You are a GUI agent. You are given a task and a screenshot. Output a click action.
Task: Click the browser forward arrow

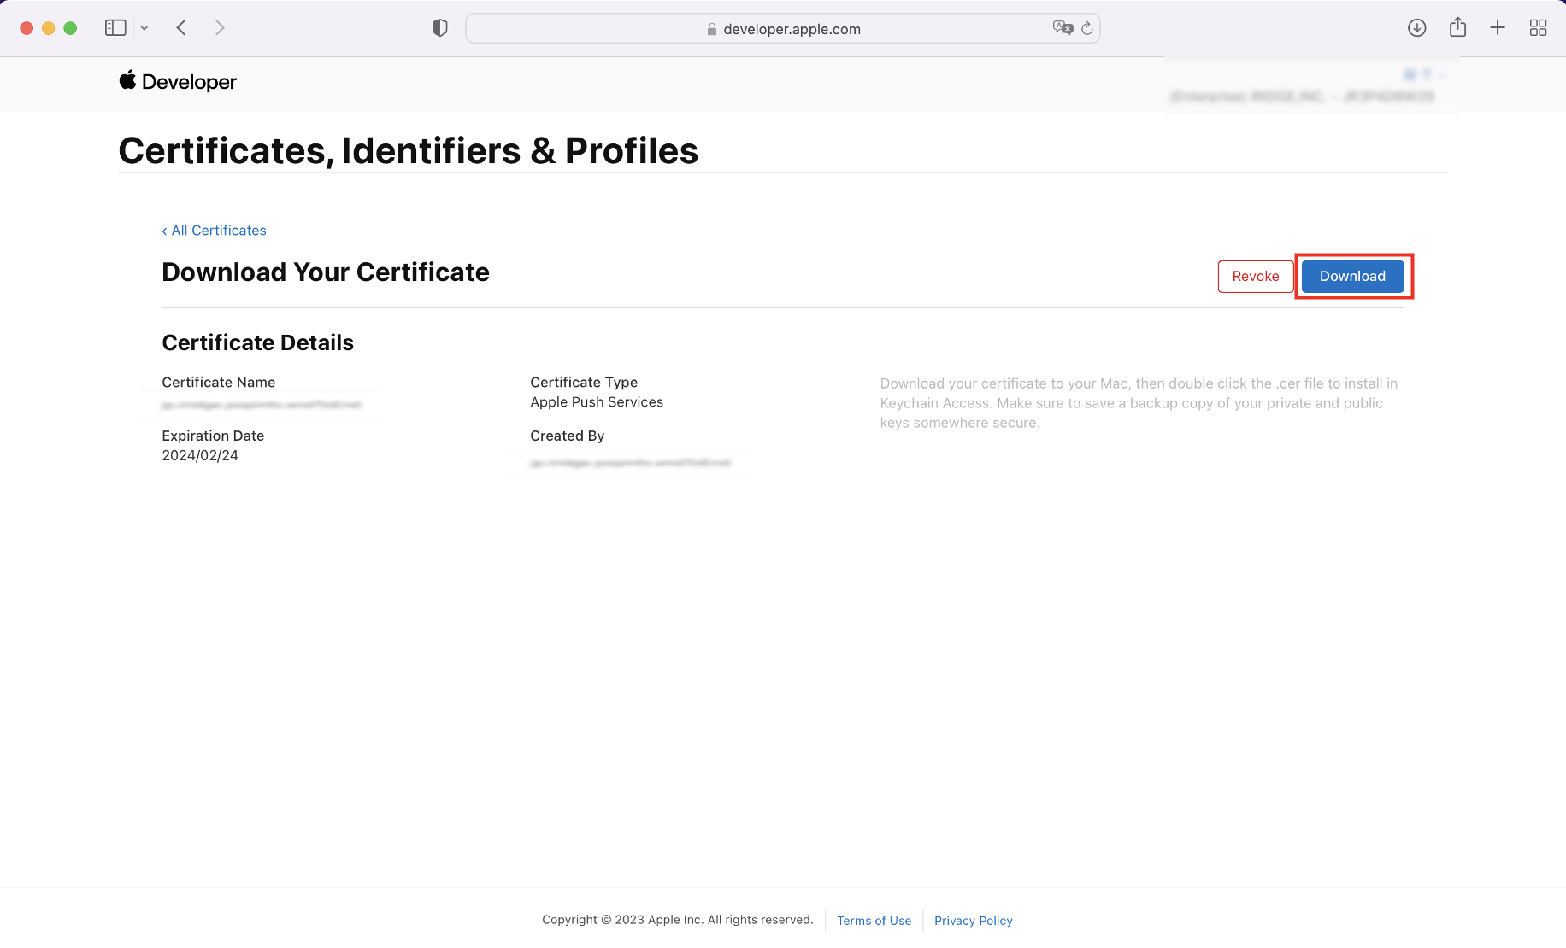click(220, 28)
